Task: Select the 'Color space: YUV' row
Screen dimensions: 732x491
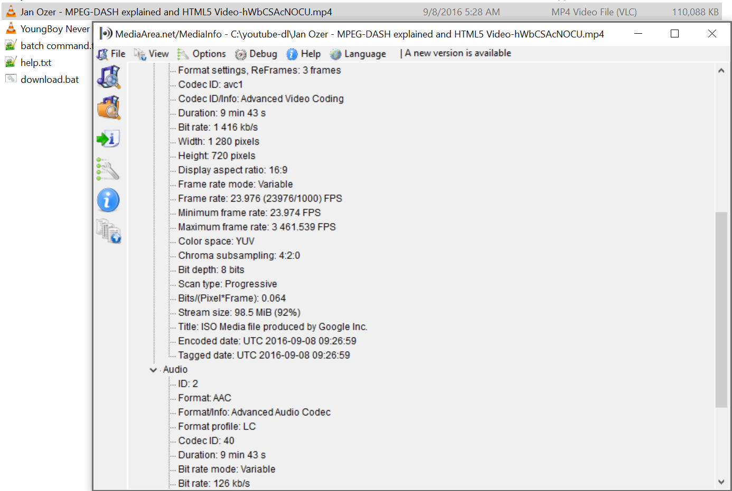Action: pos(216,241)
